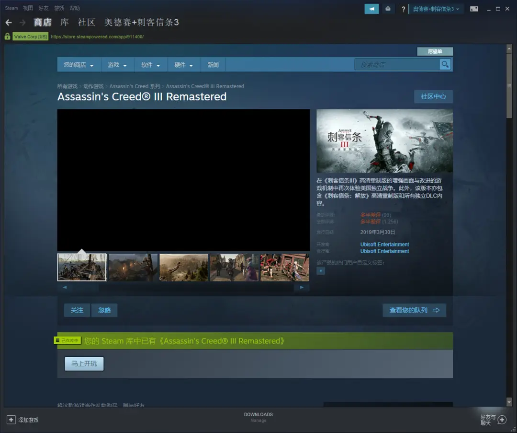Open the 视图 menu
Image resolution: width=517 pixels, height=433 pixels.
(28, 8)
